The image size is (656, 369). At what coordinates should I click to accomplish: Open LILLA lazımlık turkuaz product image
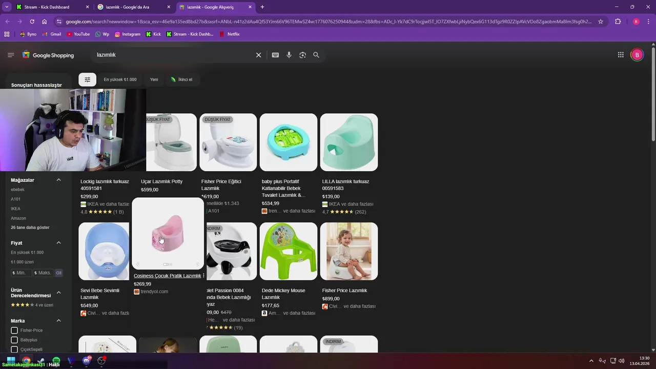[x=349, y=142]
